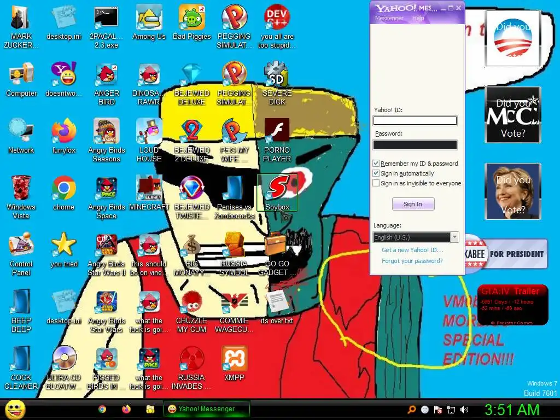Screen dimensions: 560x420
Task: Open the Control Panel desktop icon
Action: 21,254
